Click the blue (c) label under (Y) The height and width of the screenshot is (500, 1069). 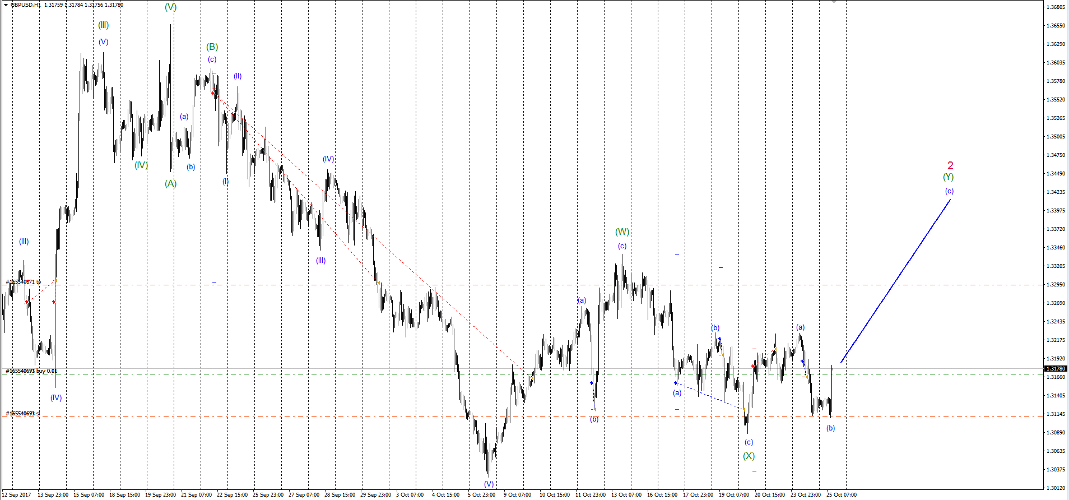[x=949, y=191]
